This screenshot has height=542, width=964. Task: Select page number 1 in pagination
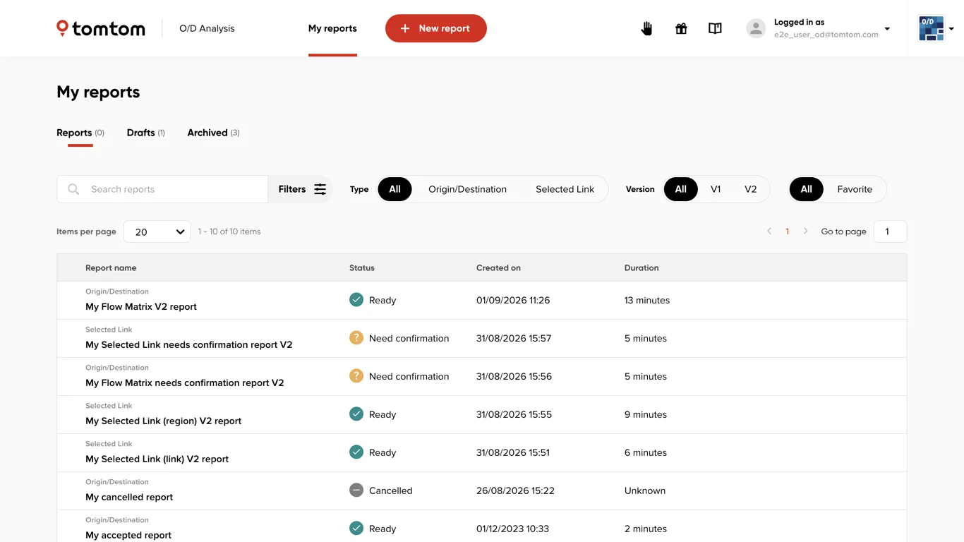pyautogui.click(x=788, y=231)
